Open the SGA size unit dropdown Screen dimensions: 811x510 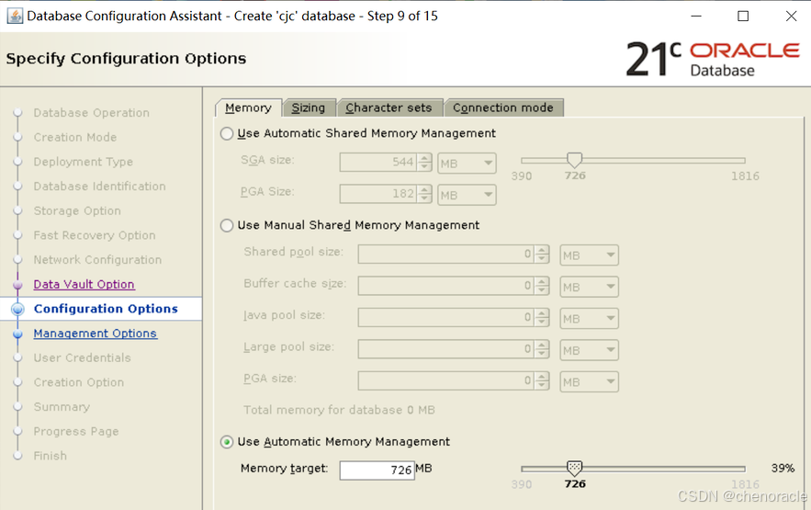(467, 164)
